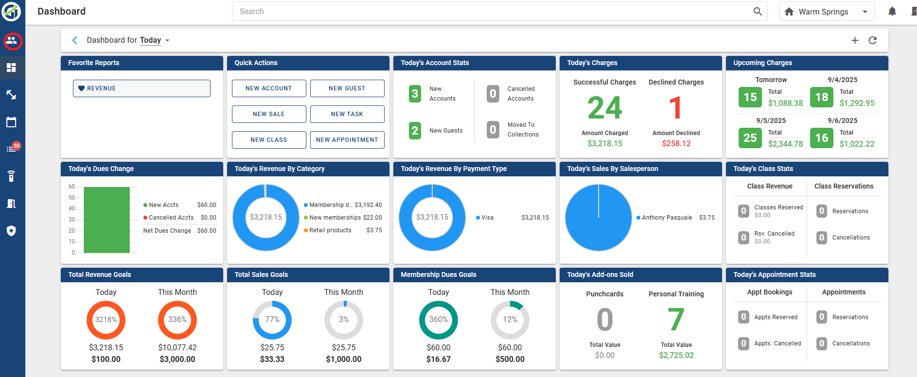Add a widget with the plus icon
The width and height of the screenshot is (917, 377).
[855, 40]
